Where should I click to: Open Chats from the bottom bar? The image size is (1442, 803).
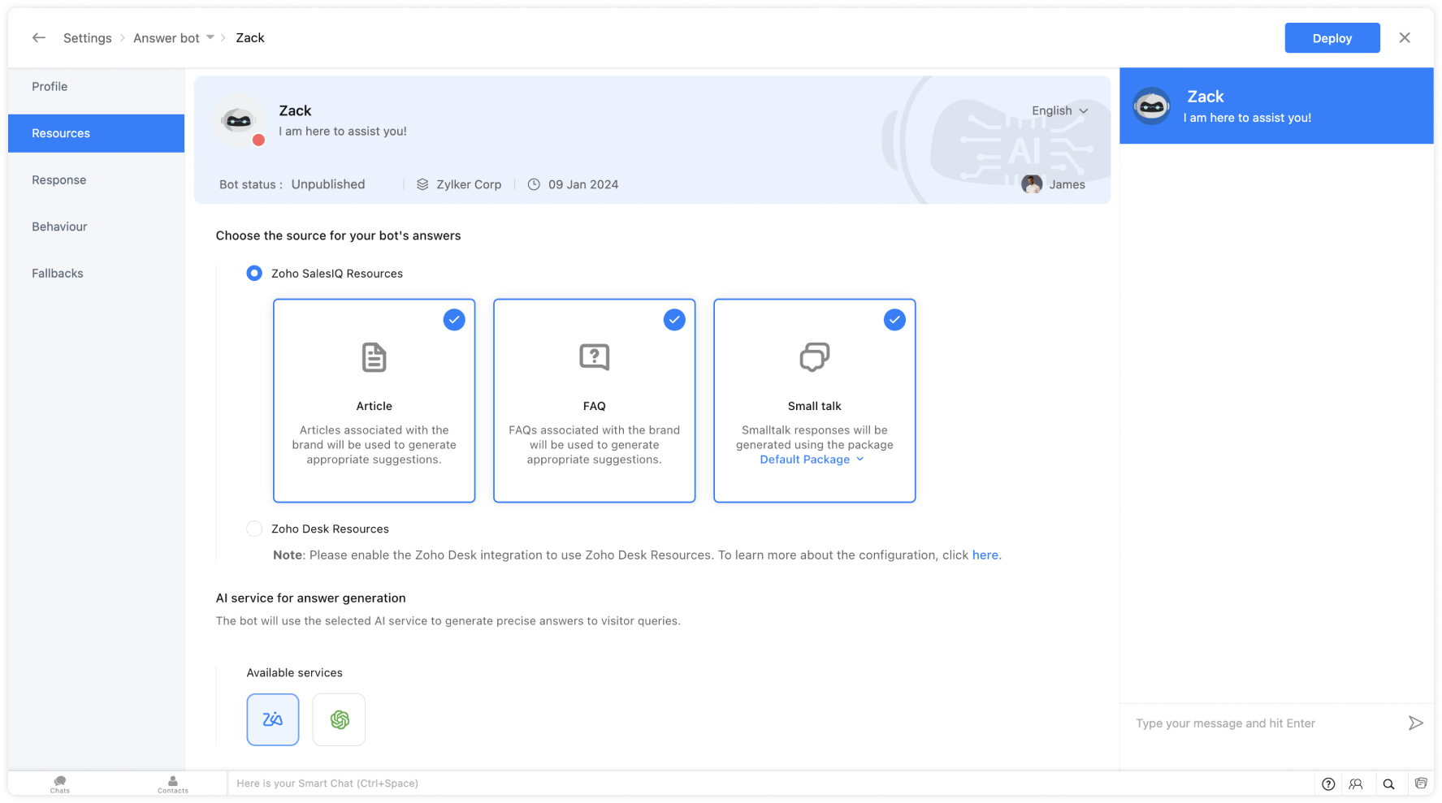point(60,784)
